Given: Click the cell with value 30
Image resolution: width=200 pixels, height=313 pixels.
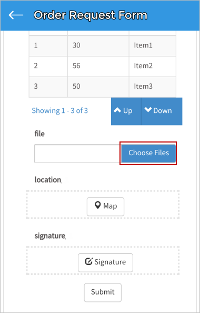Looking at the screenshot, I should pyautogui.click(x=98, y=46).
